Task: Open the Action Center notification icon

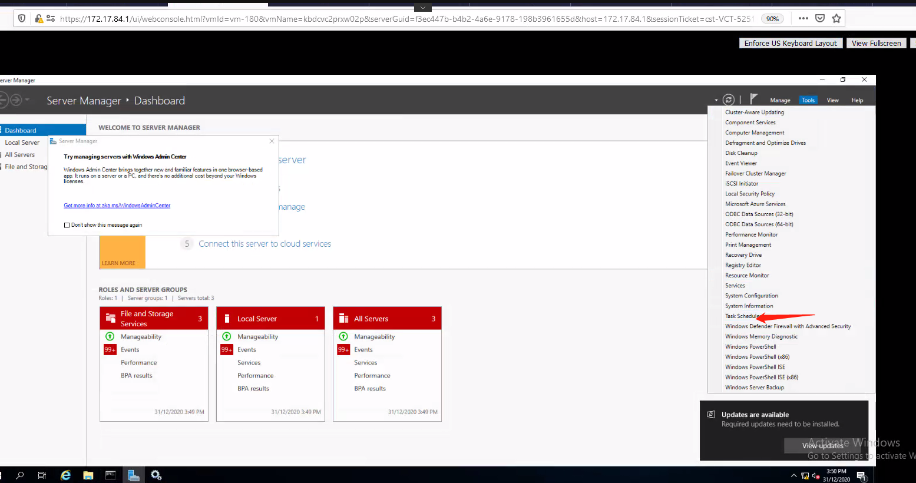Action: 861,475
